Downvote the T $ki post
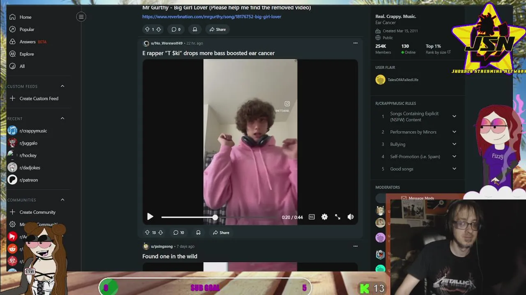This screenshot has height=295, width=526. tap(161, 232)
